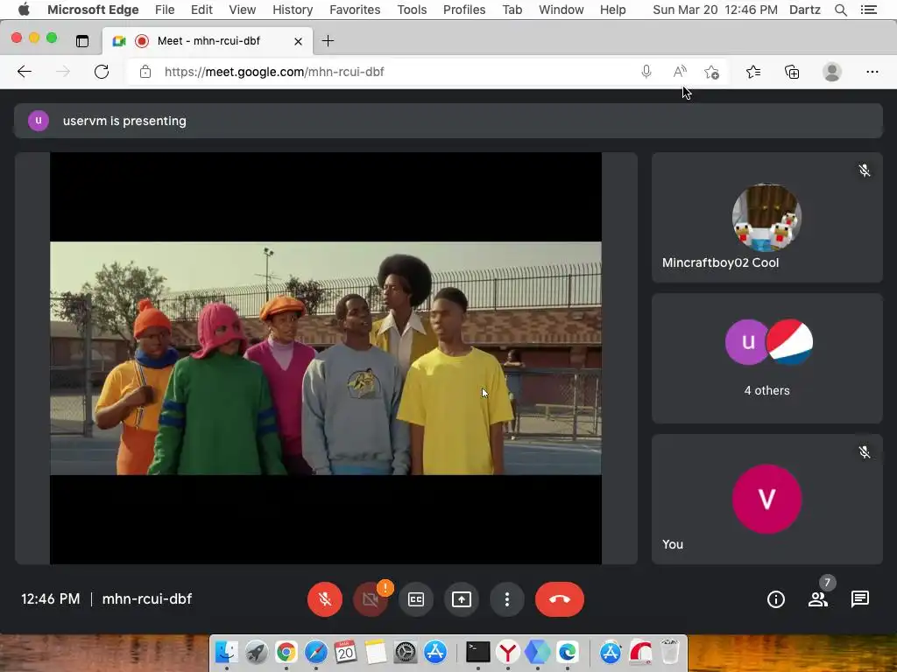The image size is (897, 672).
Task: Click the microphone permission icon in address bar
Action: coord(646,72)
